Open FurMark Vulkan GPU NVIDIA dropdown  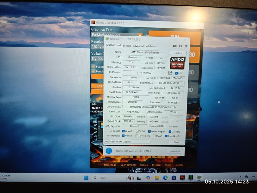click(x=98, y=58)
